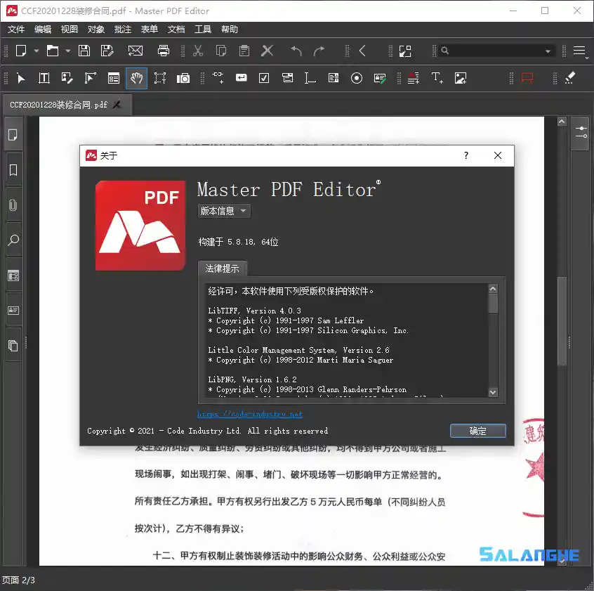Expand the search field dropdown
Screen dimensions: 594x591
pos(548,51)
